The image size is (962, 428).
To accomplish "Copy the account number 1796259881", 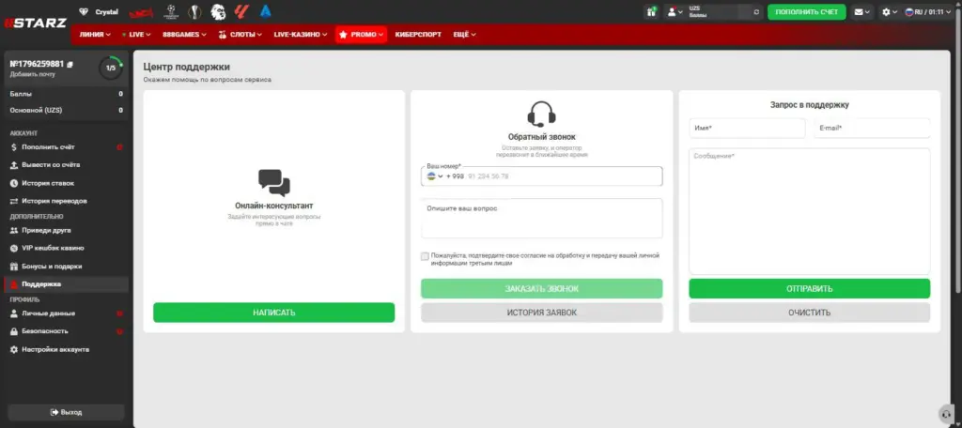I will 70,65.
